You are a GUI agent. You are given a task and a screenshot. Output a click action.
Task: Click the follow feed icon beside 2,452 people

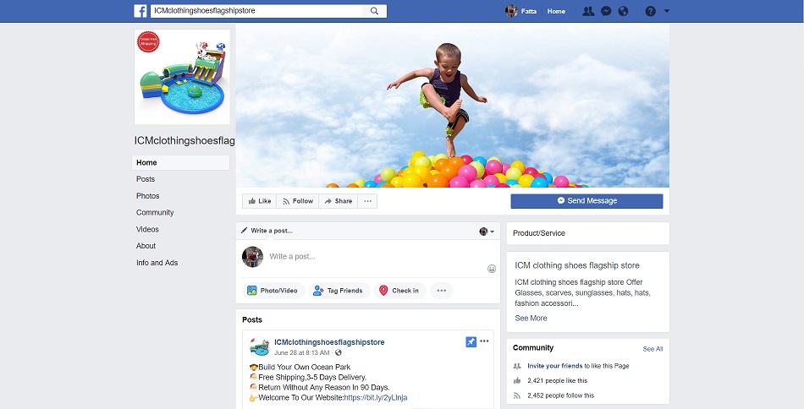pyautogui.click(x=517, y=395)
